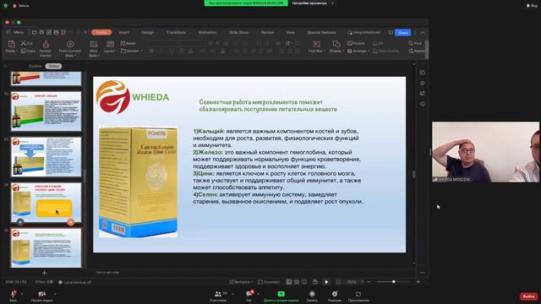
Task: Switch to Slide Sorter view icon
Action: click(x=297, y=282)
